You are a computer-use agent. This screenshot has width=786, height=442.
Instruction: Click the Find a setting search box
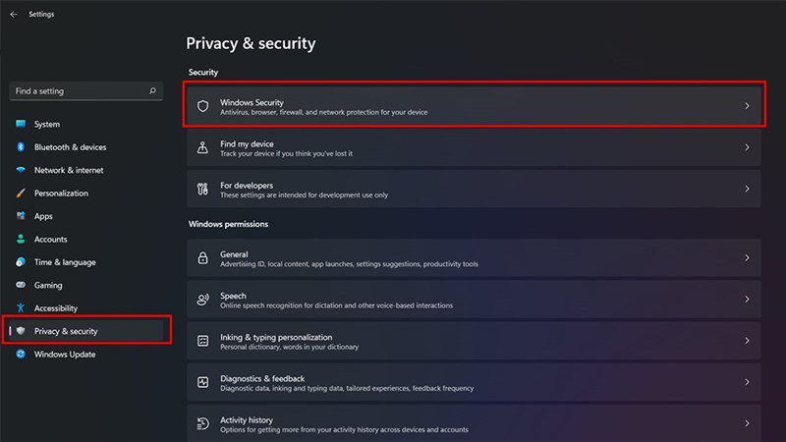pos(86,90)
